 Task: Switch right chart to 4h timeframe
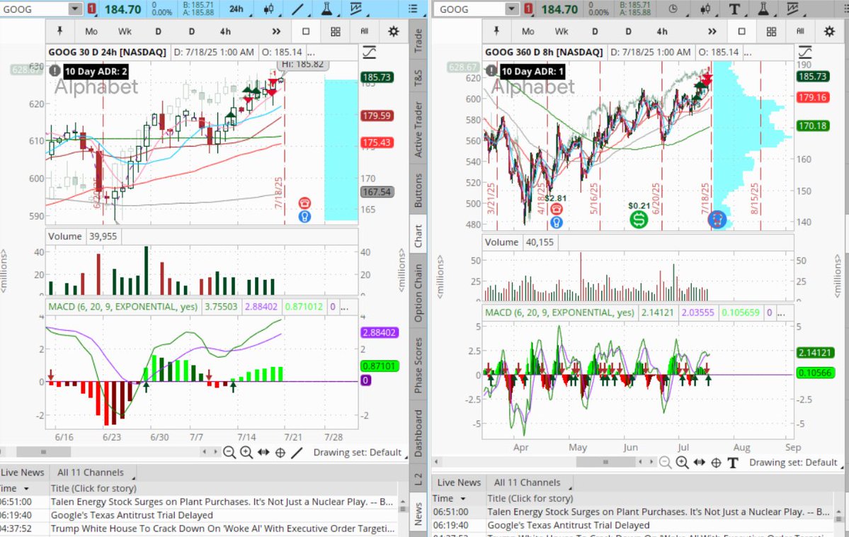coord(662,31)
